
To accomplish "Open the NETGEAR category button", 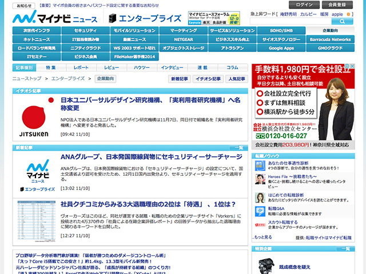I will tap(184, 39).
